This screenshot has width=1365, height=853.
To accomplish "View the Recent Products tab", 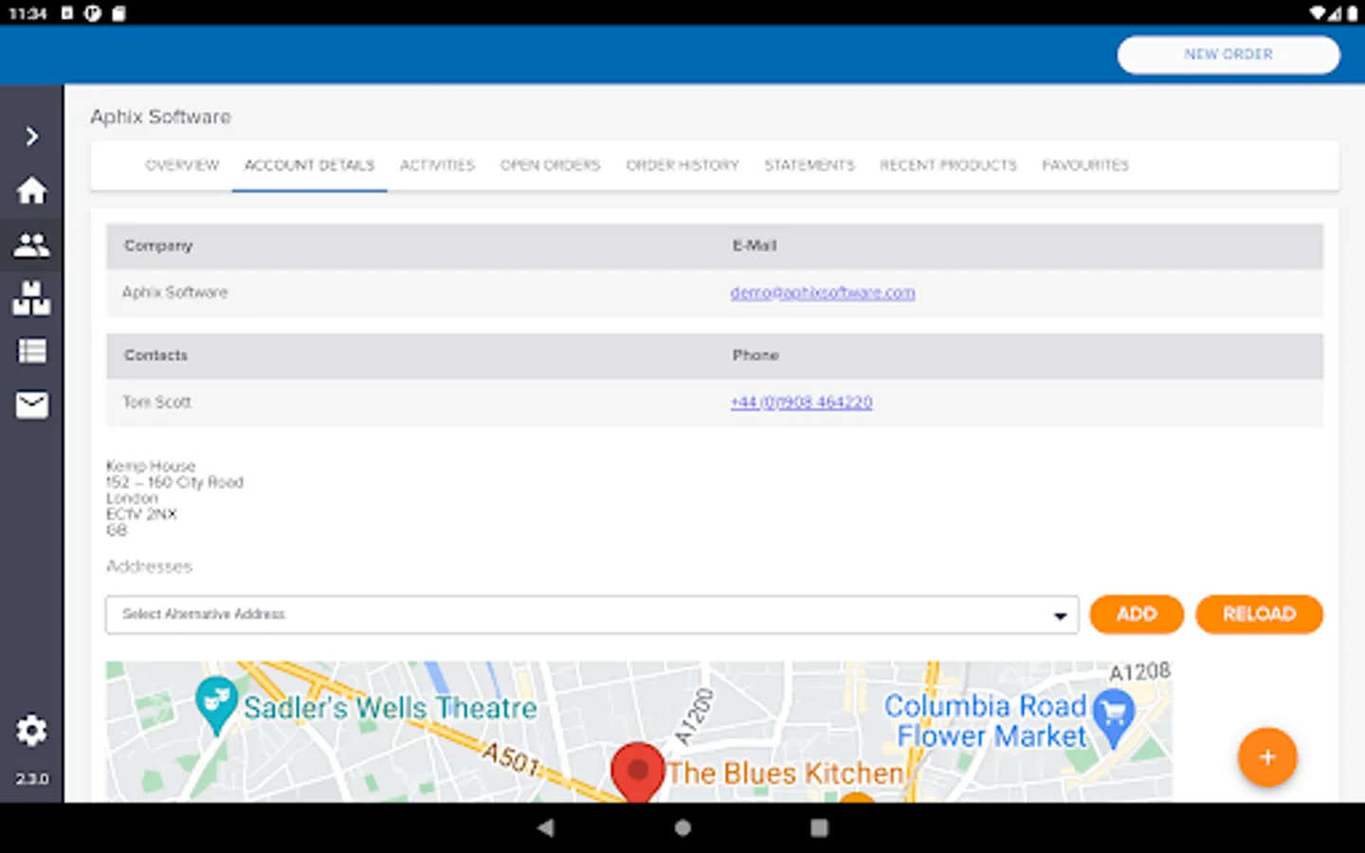I will [x=948, y=165].
